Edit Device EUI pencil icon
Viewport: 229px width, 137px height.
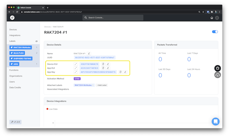108,64
